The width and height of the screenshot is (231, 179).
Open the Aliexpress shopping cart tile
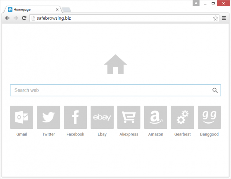(x=129, y=117)
